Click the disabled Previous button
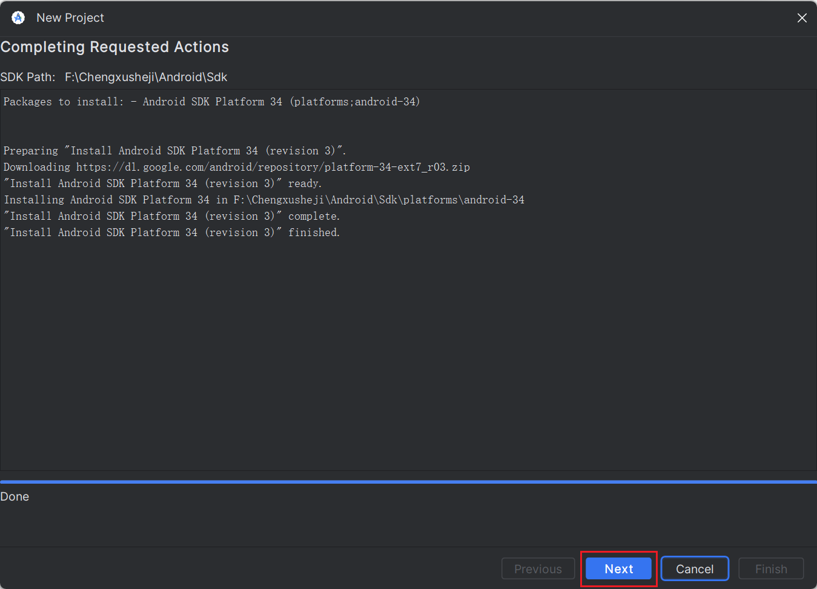The height and width of the screenshot is (589, 817). [x=538, y=569]
